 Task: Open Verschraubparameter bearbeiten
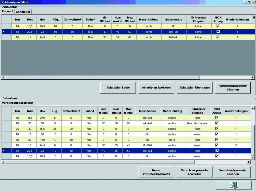(194, 172)
